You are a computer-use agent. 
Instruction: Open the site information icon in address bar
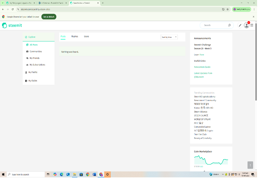pos(18,9)
